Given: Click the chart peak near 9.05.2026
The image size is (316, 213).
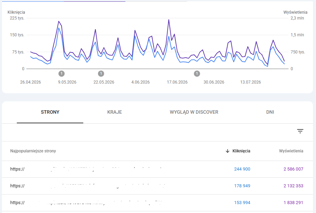Looking at the screenshot, I should pyautogui.click(x=59, y=21).
